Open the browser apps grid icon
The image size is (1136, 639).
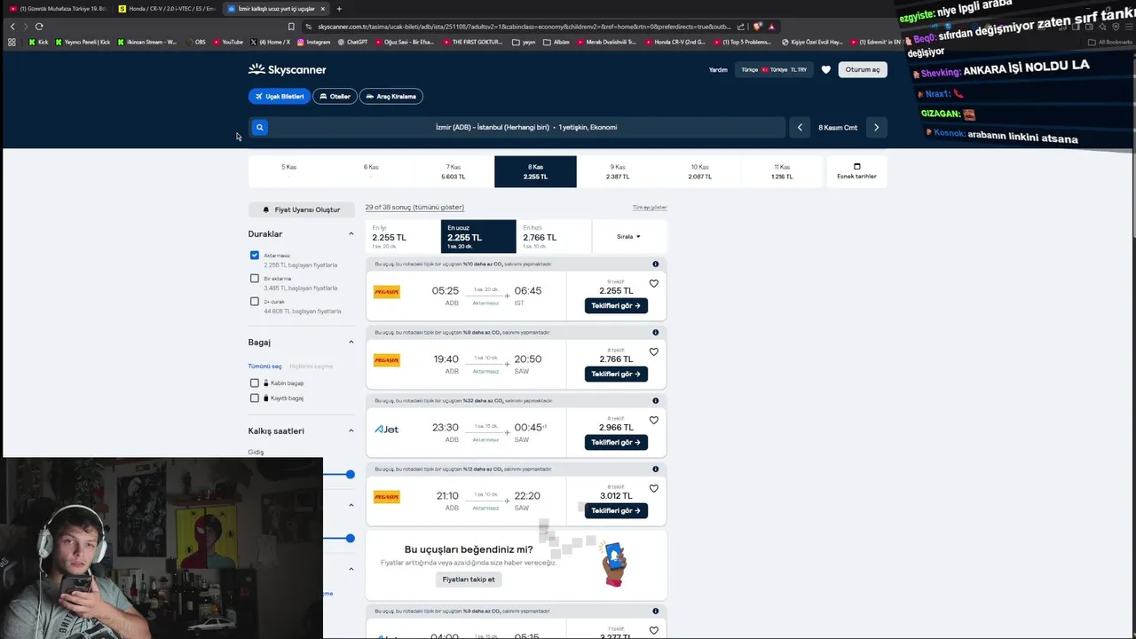tap(12, 42)
